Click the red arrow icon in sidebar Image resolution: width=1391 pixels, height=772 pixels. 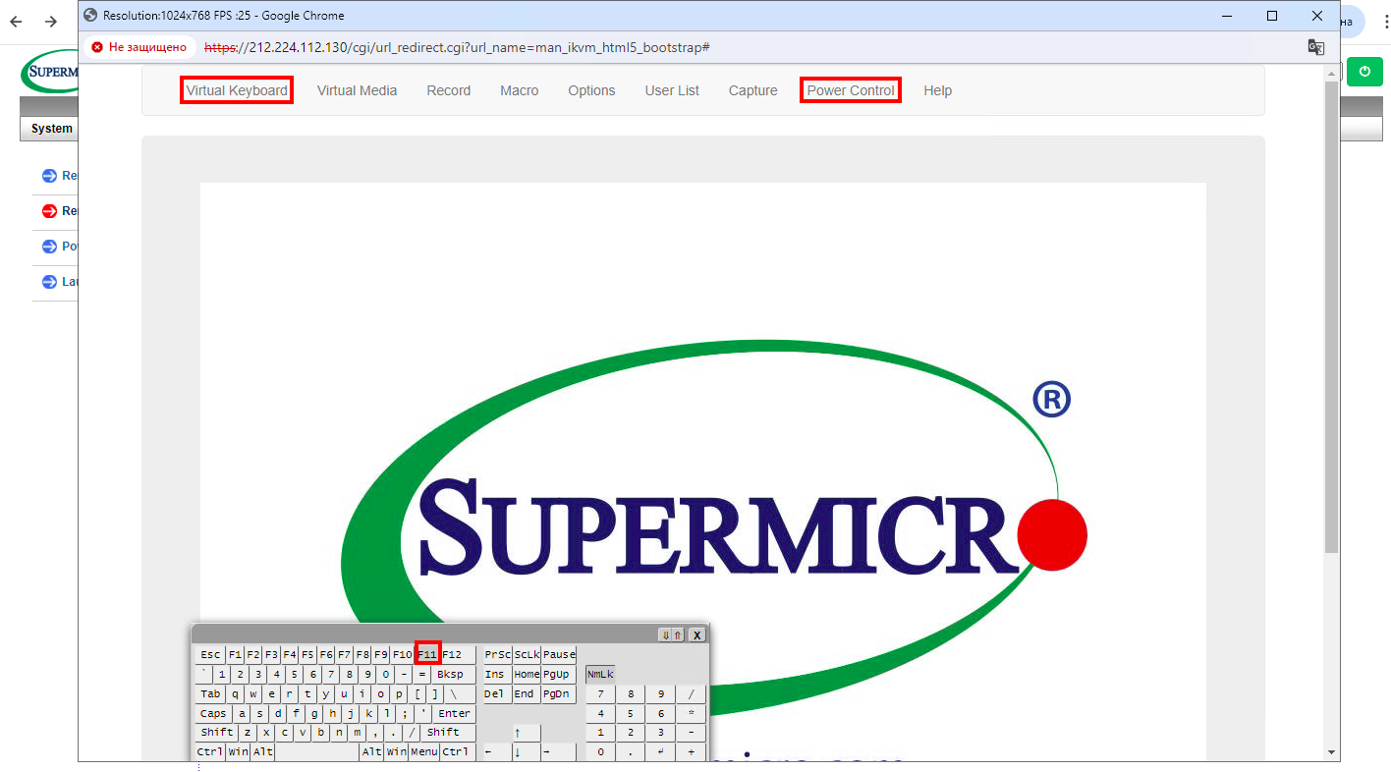coord(49,211)
